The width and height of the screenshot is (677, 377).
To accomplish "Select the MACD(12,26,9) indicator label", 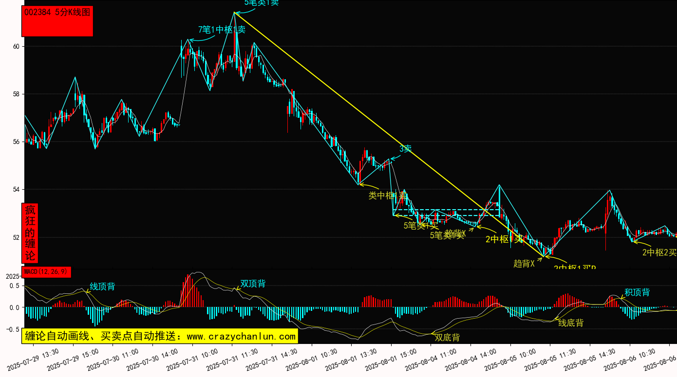I will [x=47, y=271].
